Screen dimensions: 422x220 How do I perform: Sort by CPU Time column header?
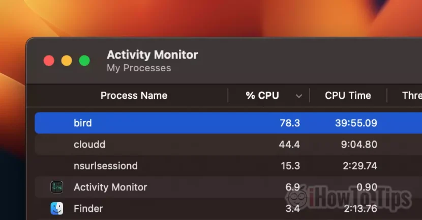pyautogui.click(x=348, y=95)
